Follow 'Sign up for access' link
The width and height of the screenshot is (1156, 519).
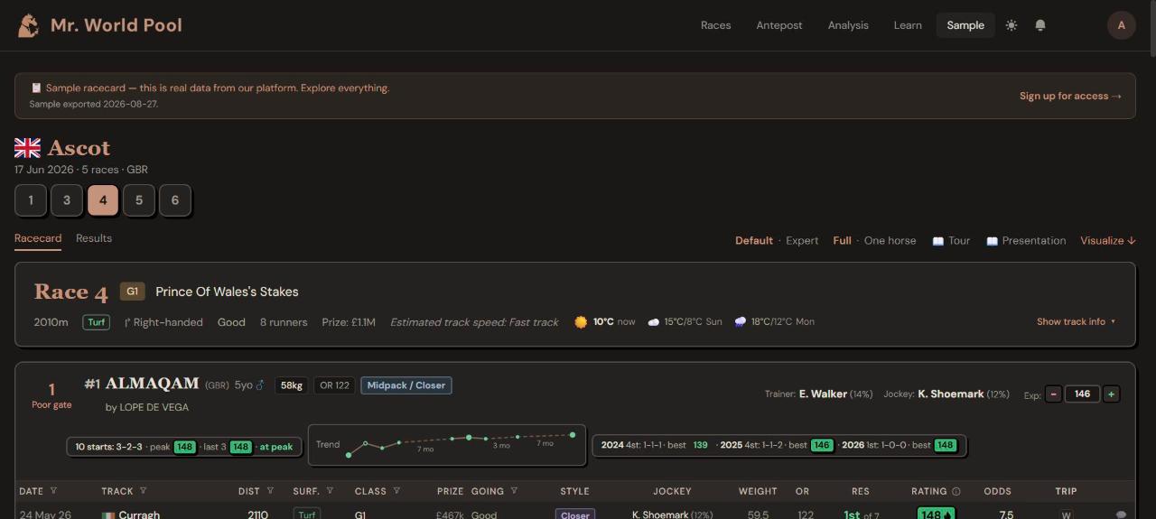coord(1070,96)
